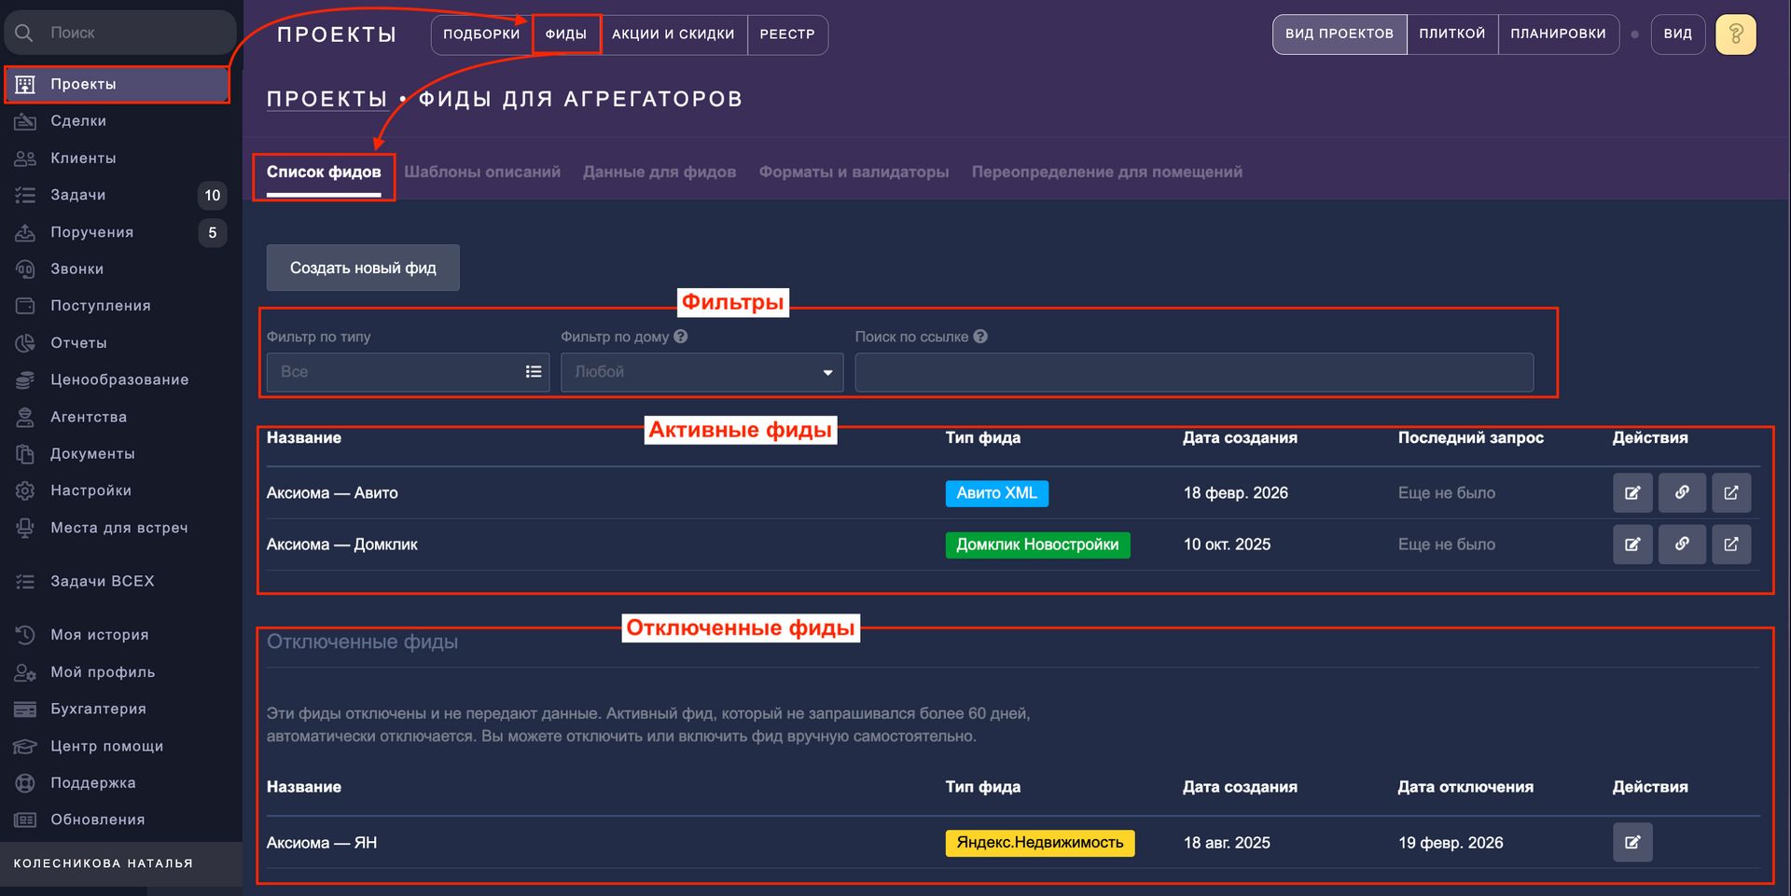Click the Поиск по ссылке input field
Viewport: 1791px width, 896px height.
[x=1193, y=373]
